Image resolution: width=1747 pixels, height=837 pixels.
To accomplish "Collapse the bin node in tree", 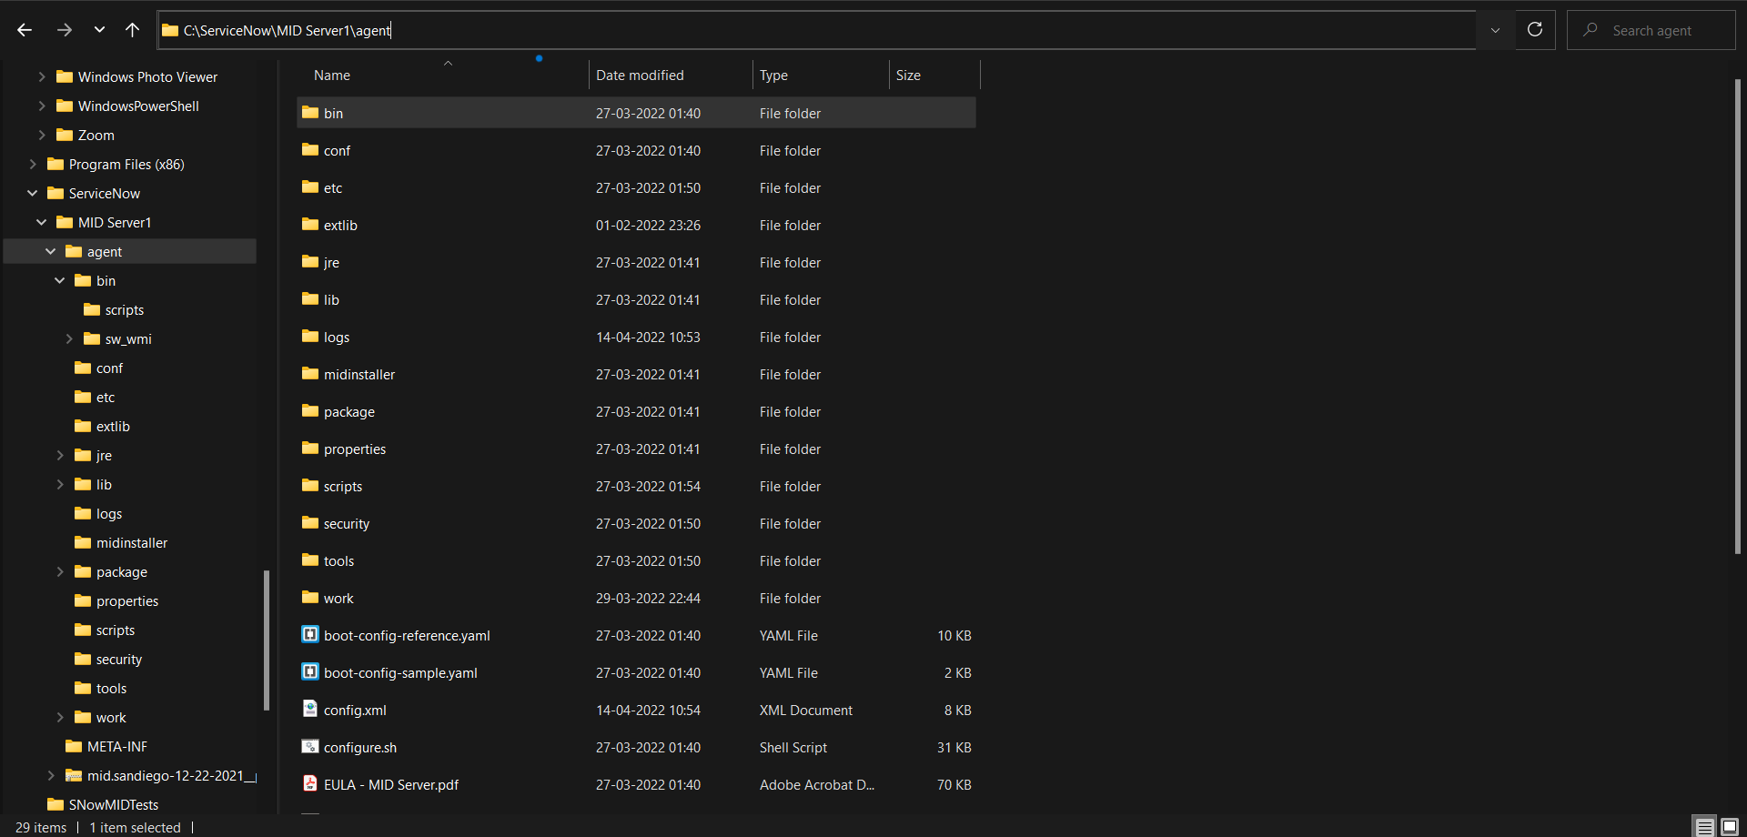I will tap(60, 281).
